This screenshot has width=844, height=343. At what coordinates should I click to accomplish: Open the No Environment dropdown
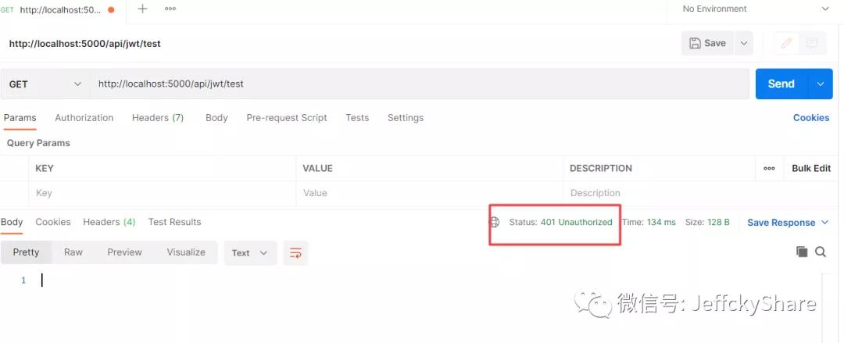pyautogui.click(x=756, y=9)
